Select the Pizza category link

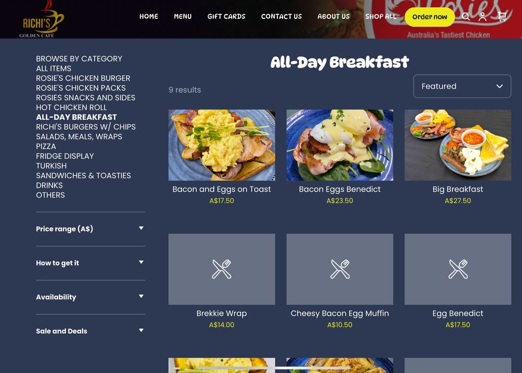46,146
